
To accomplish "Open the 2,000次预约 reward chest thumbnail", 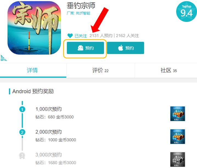I will pyautogui.click(x=178, y=136).
